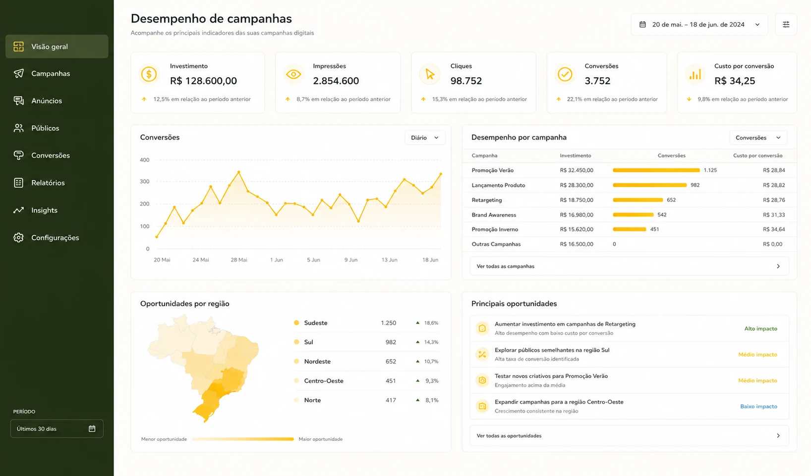
Task: Click the Outras Campanhas row name
Action: 496,244
